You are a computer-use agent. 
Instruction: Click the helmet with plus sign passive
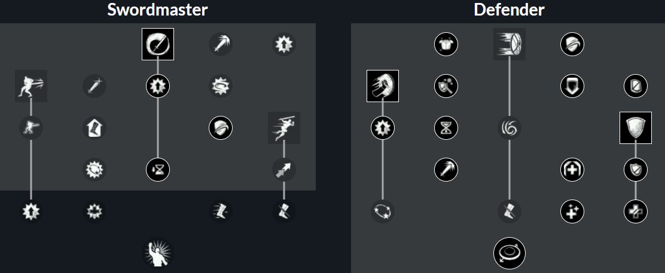572,170
